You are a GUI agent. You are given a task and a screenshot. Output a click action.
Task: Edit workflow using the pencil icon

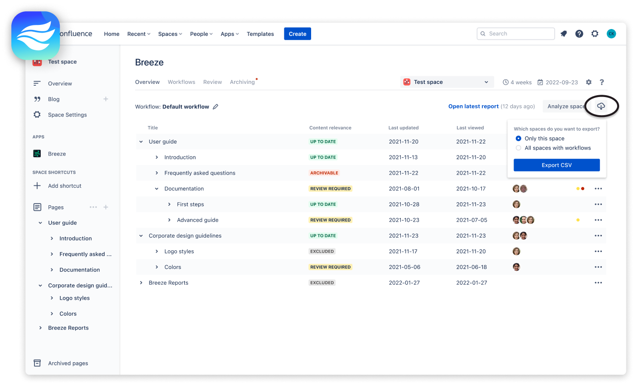pyautogui.click(x=216, y=107)
